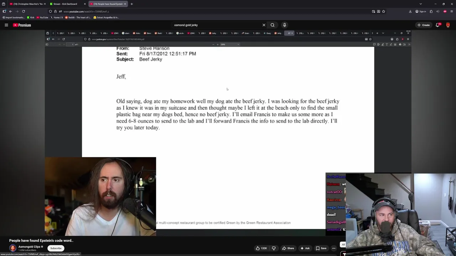The image size is (456, 256).
Task: Click the Share button
Action: [x=288, y=248]
